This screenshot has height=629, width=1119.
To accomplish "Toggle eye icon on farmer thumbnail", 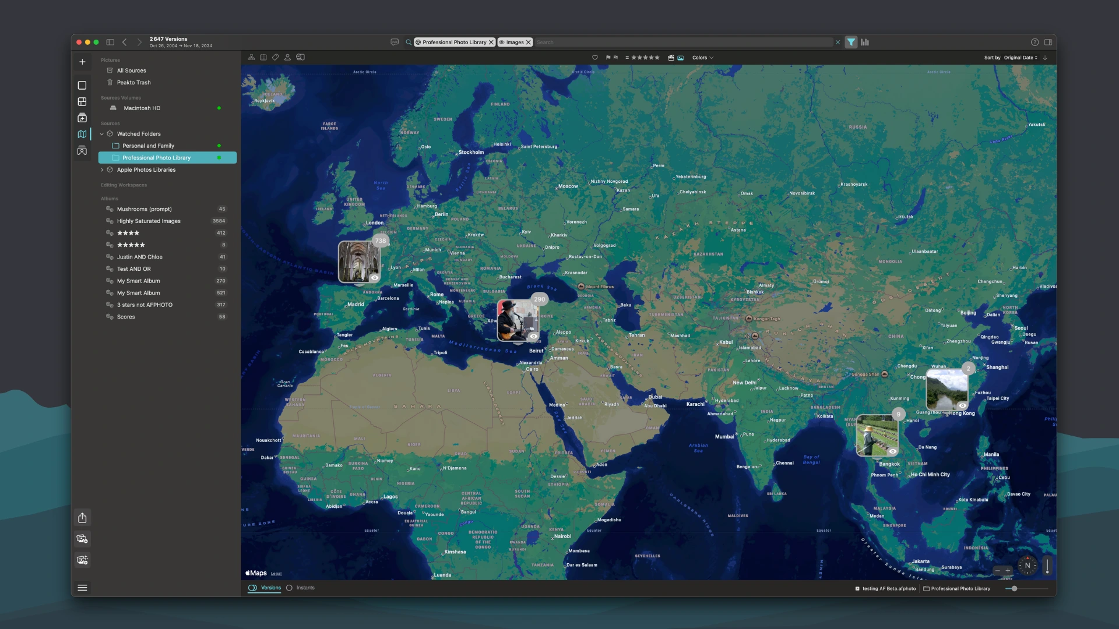I will point(892,451).
